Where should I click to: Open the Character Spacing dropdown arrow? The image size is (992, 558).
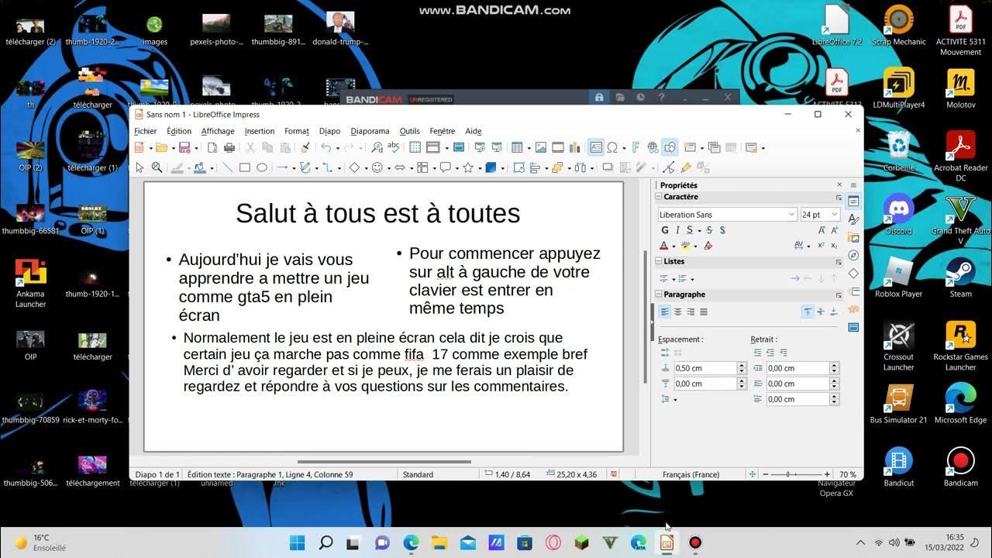tap(808, 246)
